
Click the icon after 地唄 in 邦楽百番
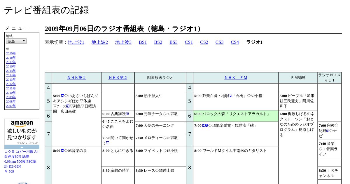(x=230, y=96)
